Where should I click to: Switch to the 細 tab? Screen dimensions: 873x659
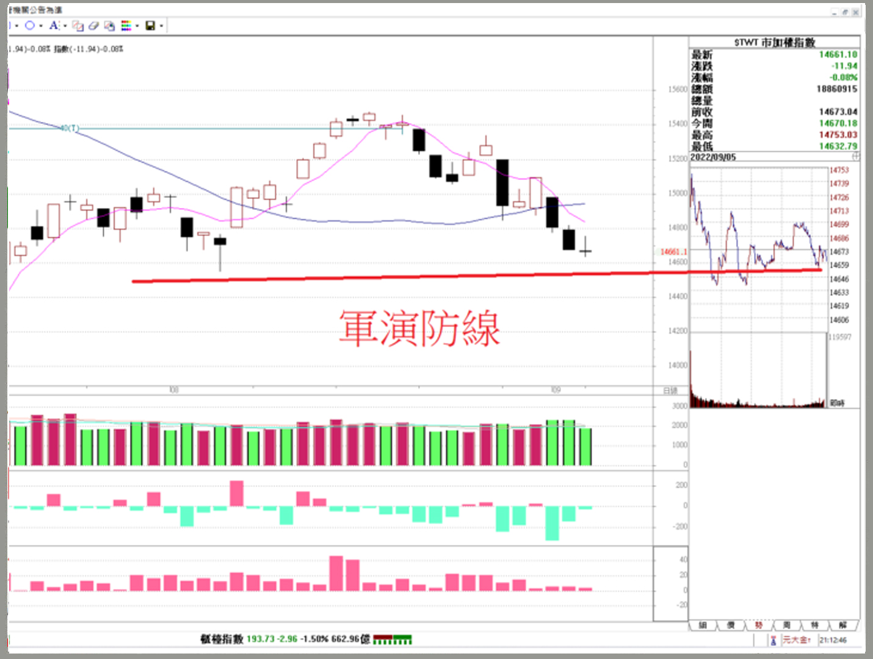tap(703, 625)
